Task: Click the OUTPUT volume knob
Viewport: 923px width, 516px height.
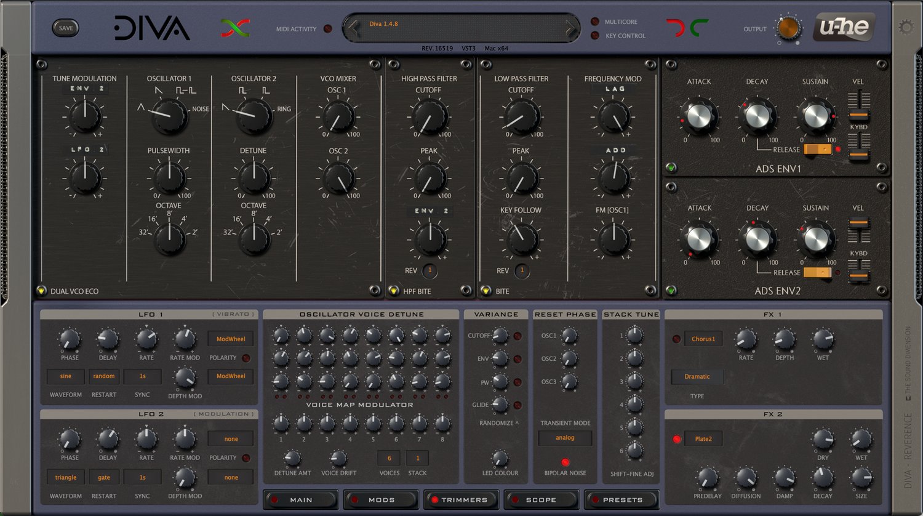Action: (788, 28)
